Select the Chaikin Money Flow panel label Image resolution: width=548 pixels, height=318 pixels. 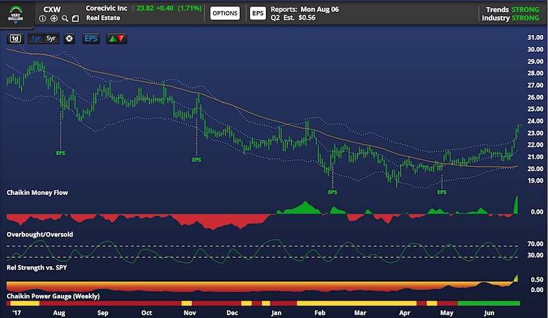point(38,192)
